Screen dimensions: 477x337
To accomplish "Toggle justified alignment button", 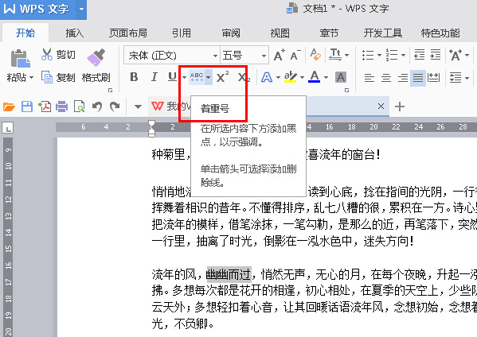I will coord(418,78).
